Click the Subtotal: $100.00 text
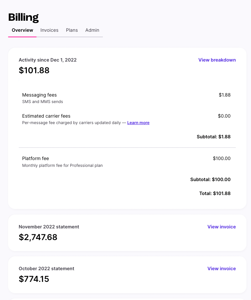 (x=210, y=179)
